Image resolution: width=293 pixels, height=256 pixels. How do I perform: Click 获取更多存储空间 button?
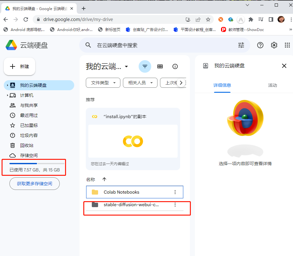coord(35,184)
